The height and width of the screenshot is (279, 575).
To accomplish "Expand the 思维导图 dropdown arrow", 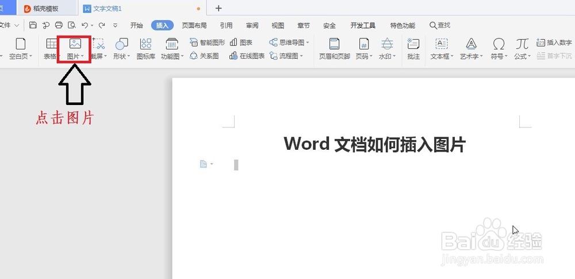I will [x=308, y=43].
